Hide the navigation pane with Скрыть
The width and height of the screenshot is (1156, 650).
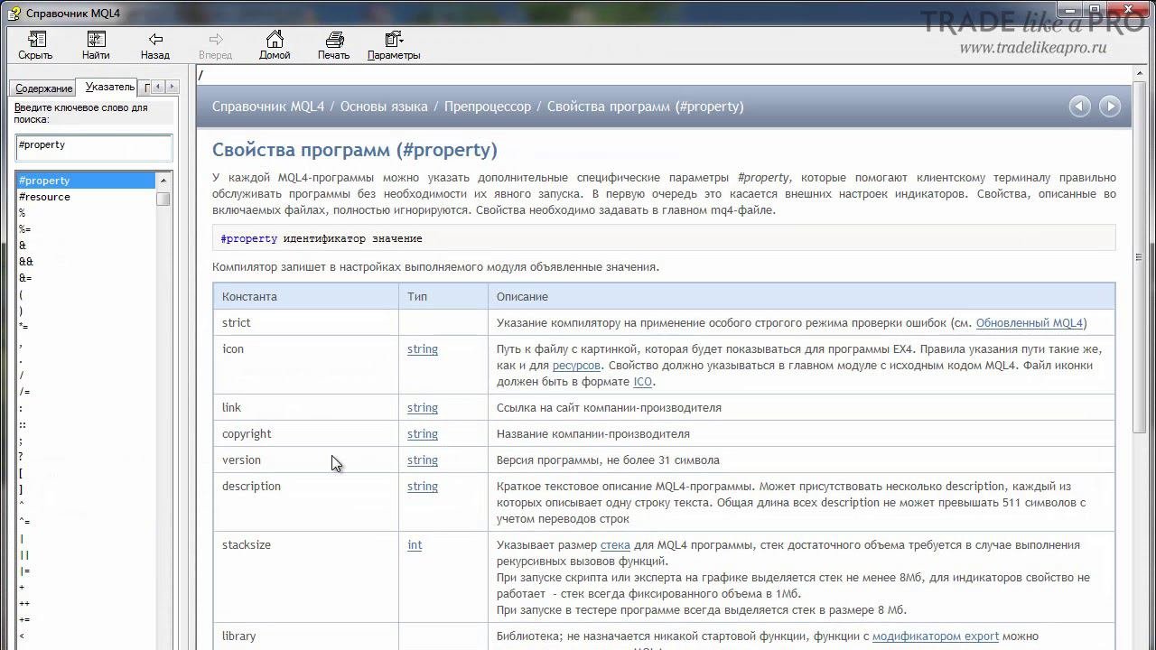(x=35, y=46)
